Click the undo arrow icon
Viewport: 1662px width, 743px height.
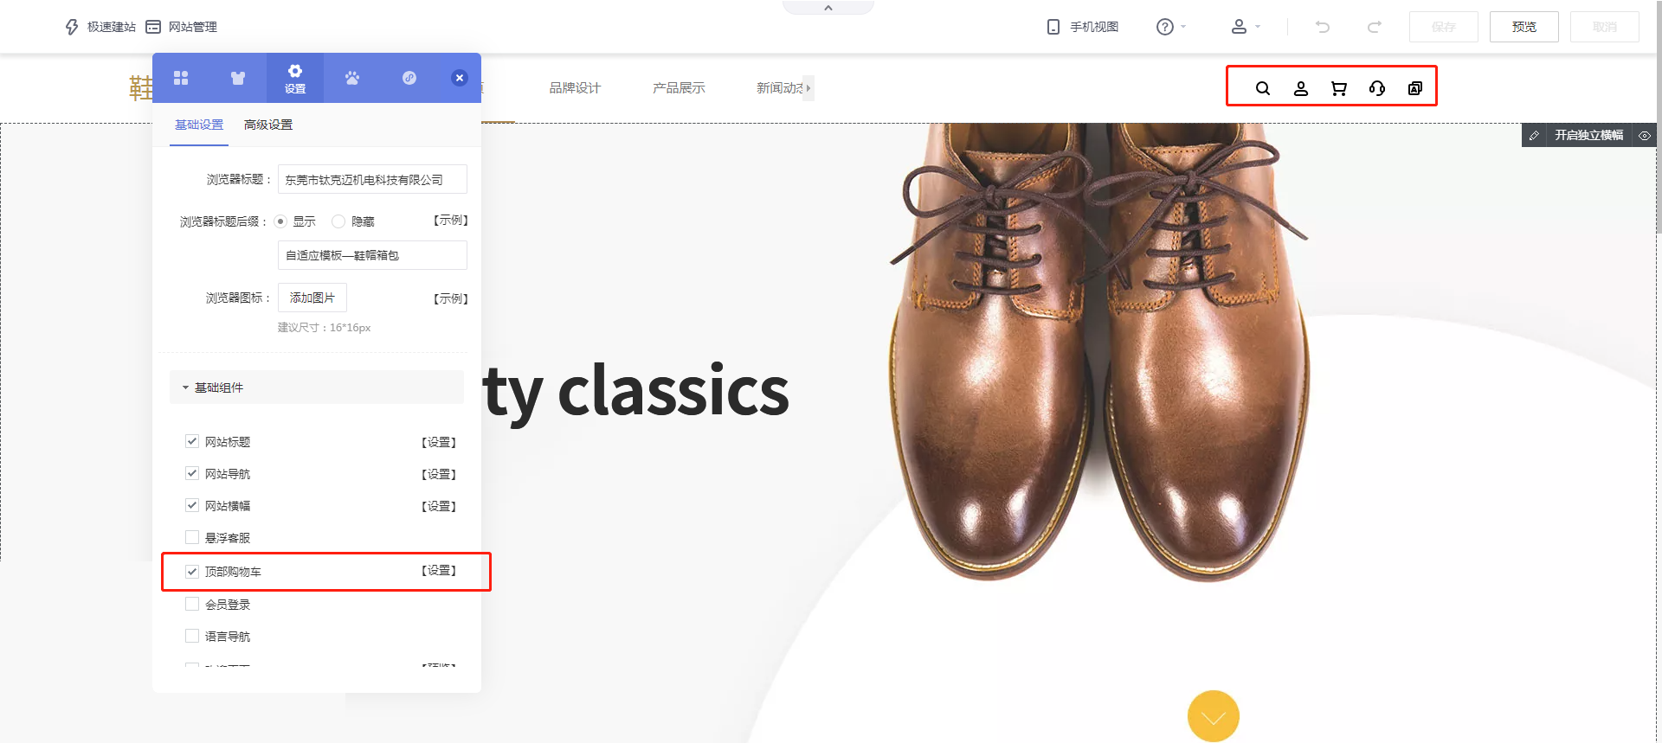pos(1323,27)
